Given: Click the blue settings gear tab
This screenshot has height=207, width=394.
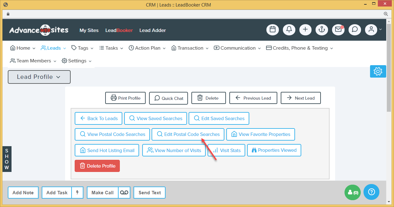Looking at the screenshot, I should coord(378,71).
